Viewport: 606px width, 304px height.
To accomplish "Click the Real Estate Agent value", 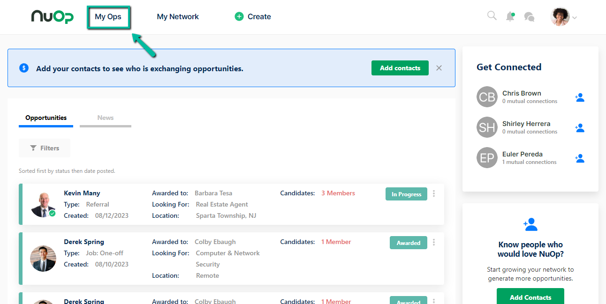I will click(x=222, y=204).
